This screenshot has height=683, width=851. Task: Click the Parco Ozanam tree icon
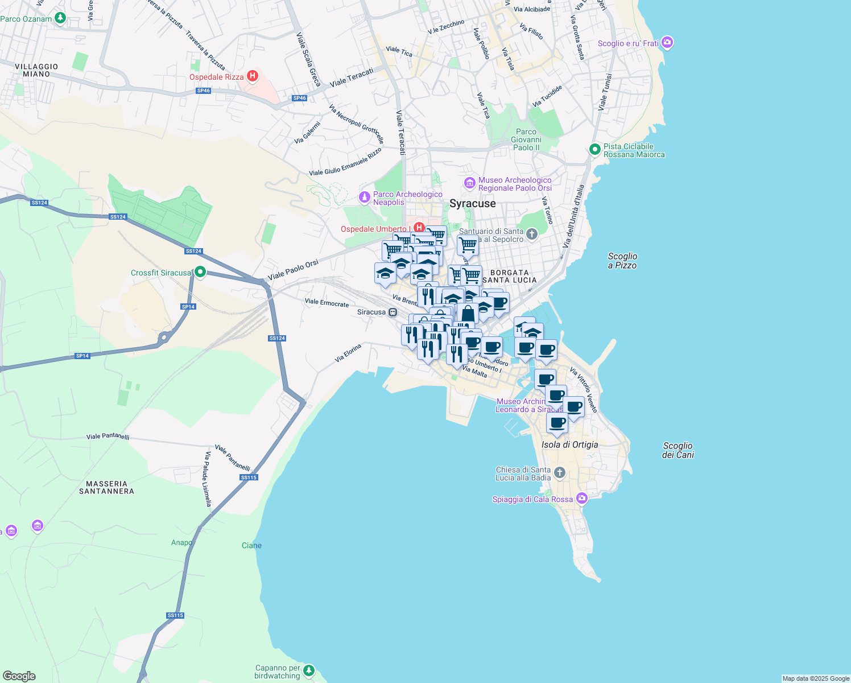pos(60,18)
